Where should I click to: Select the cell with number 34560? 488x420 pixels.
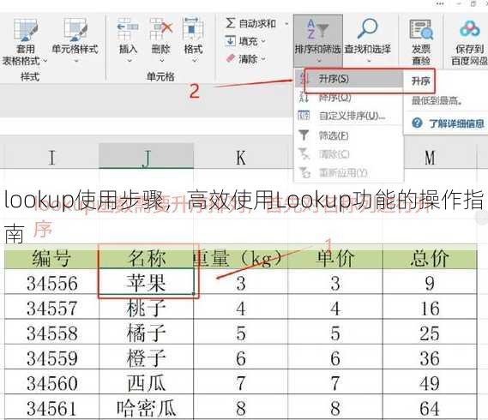pos(51,382)
